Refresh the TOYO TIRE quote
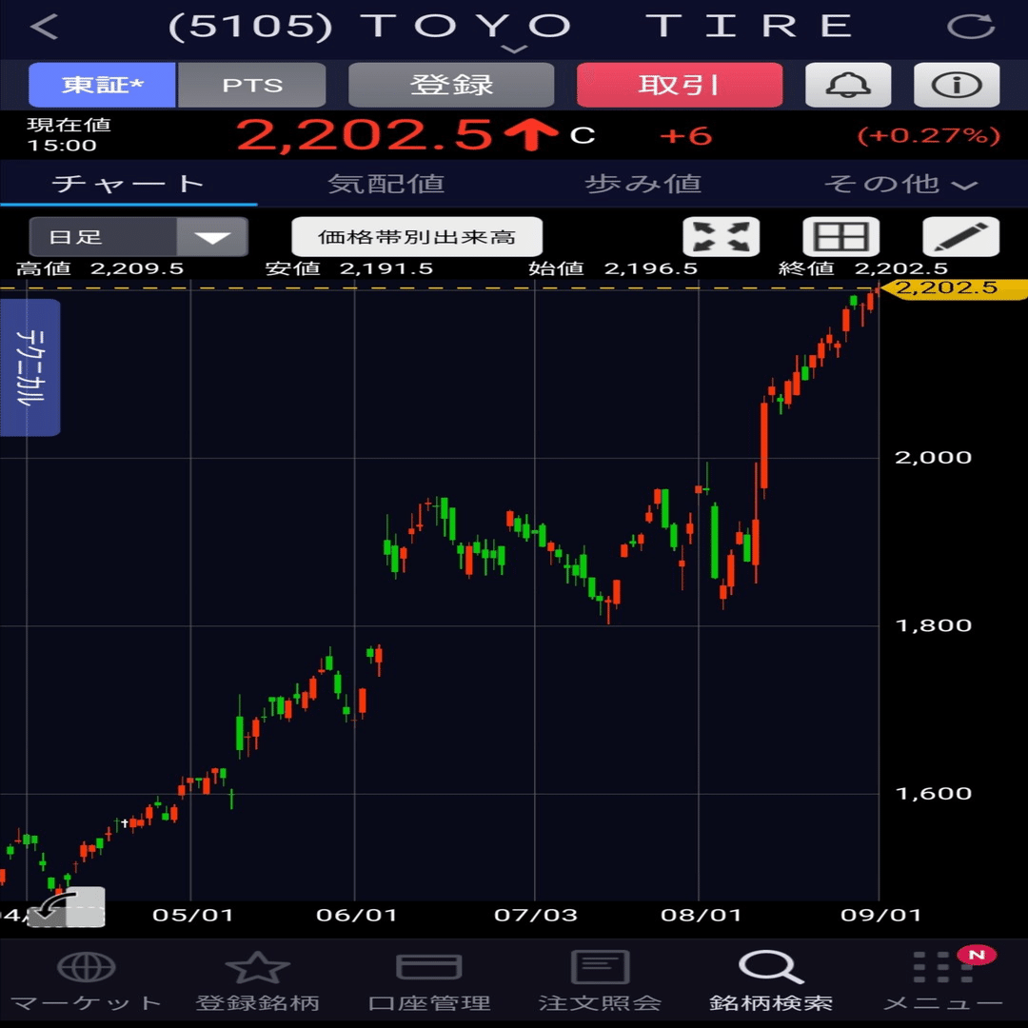Viewport: 1028px width, 1028px height. tap(971, 27)
